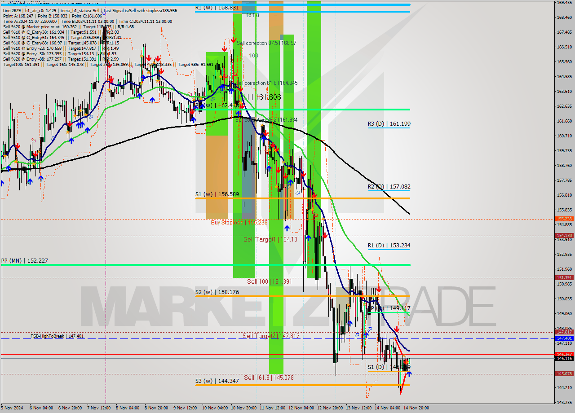Click the orange 155.238 price tag on axis
575x413 pixels.
click(x=564, y=219)
